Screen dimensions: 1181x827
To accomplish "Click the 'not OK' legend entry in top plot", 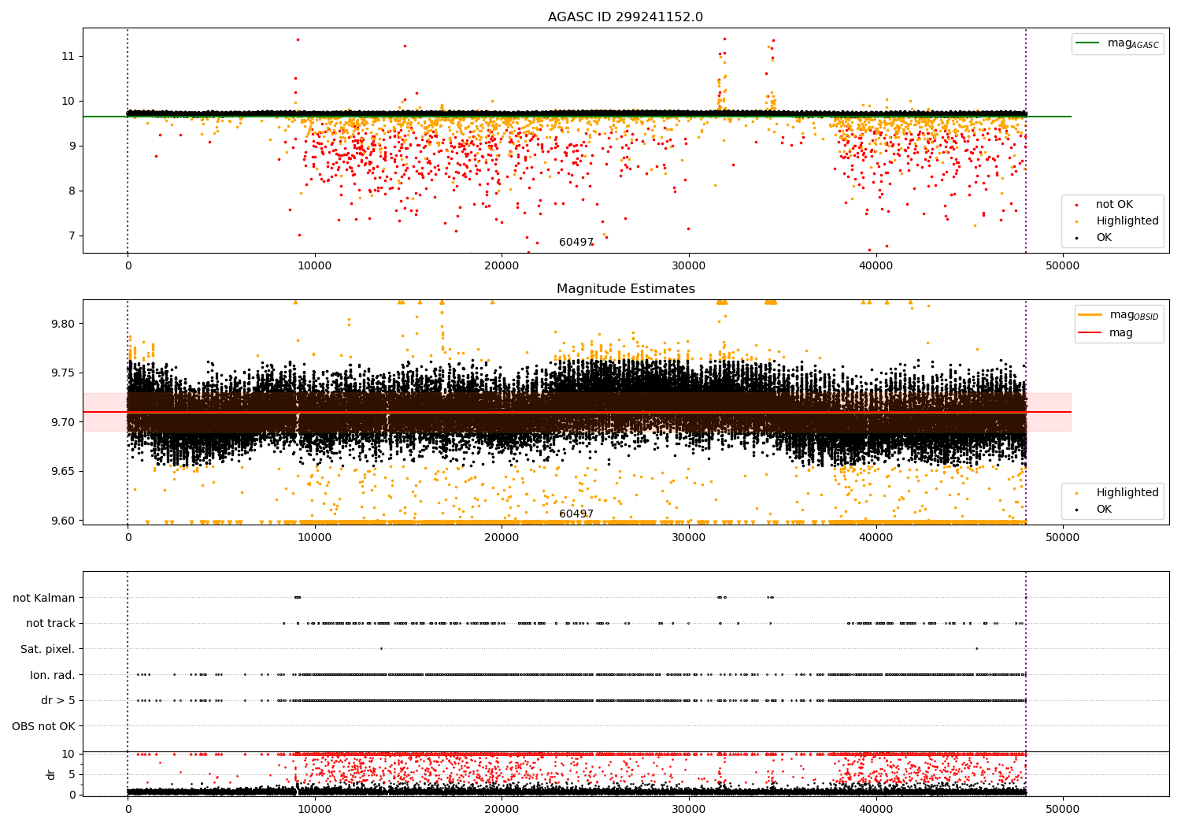I will pos(1114,205).
